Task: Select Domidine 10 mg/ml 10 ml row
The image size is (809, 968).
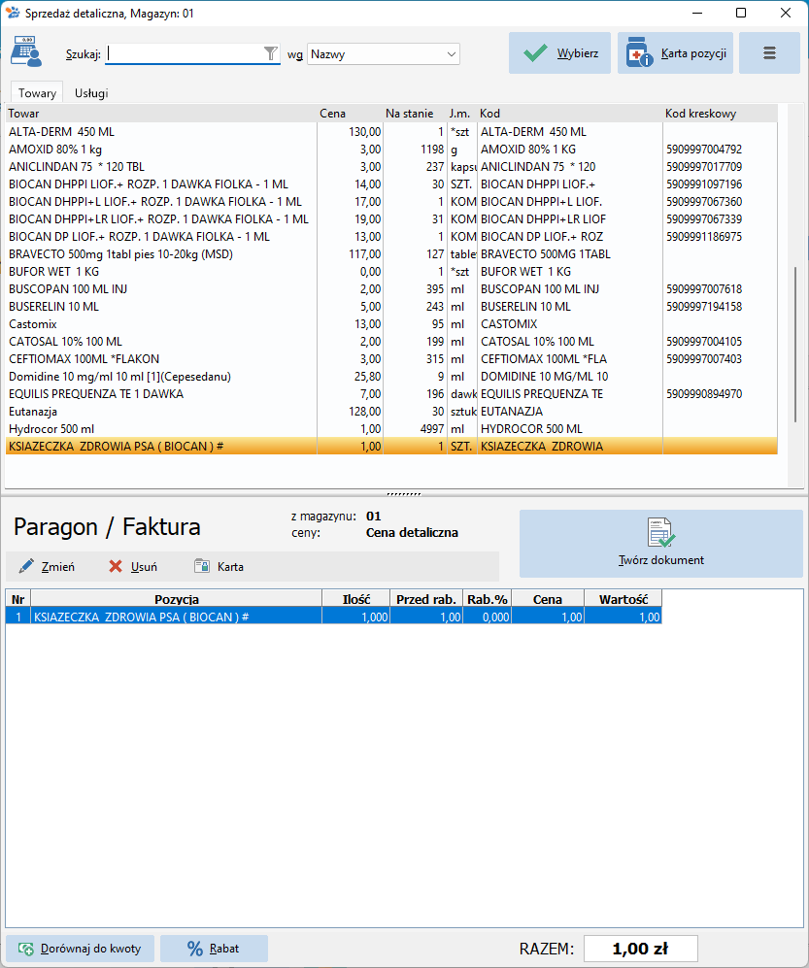Action: pos(391,377)
